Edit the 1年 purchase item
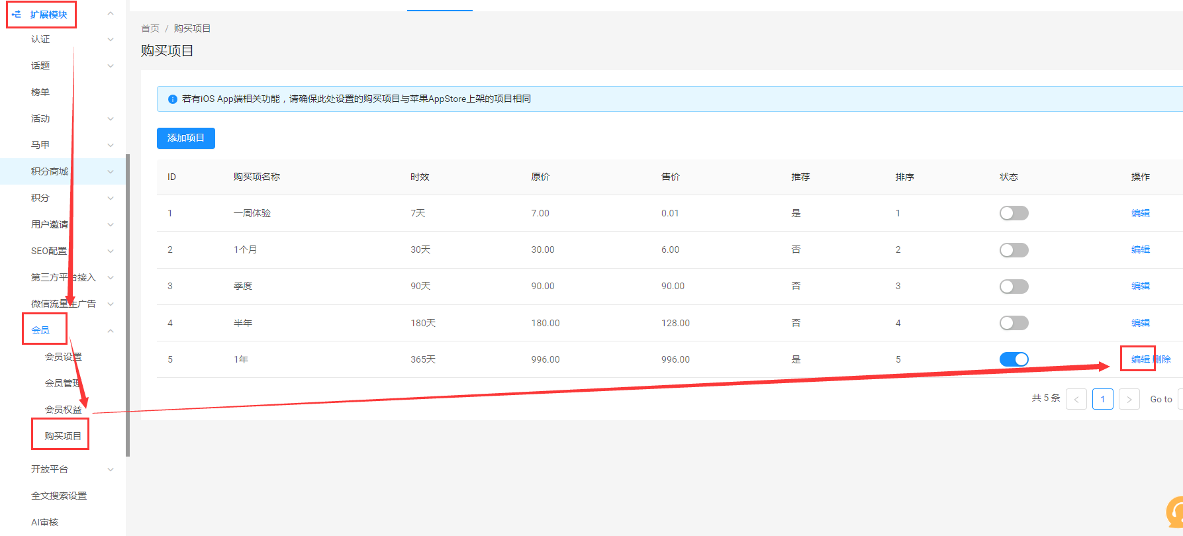The width and height of the screenshot is (1183, 536). click(x=1141, y=359)
